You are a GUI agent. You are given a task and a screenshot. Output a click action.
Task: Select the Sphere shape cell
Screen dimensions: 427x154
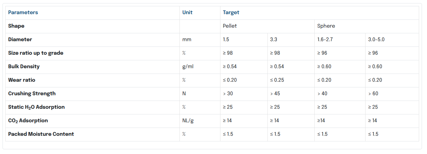326,26
